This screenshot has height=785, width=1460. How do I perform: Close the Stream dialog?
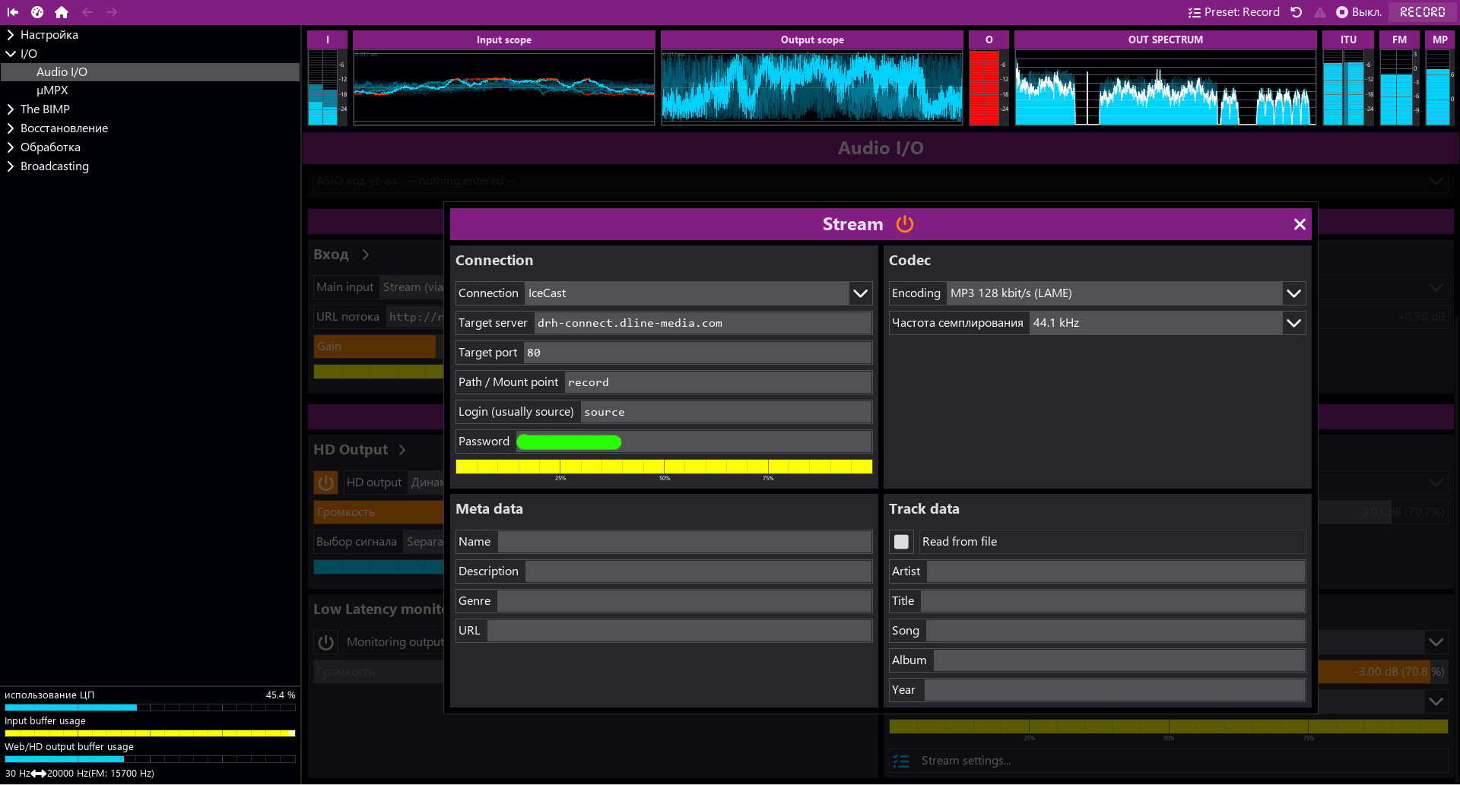point(1300,224)
